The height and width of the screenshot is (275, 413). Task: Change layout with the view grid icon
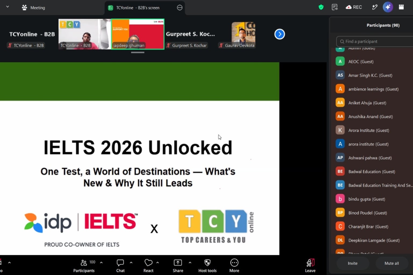pyautogui.click(x=401, y=7)
